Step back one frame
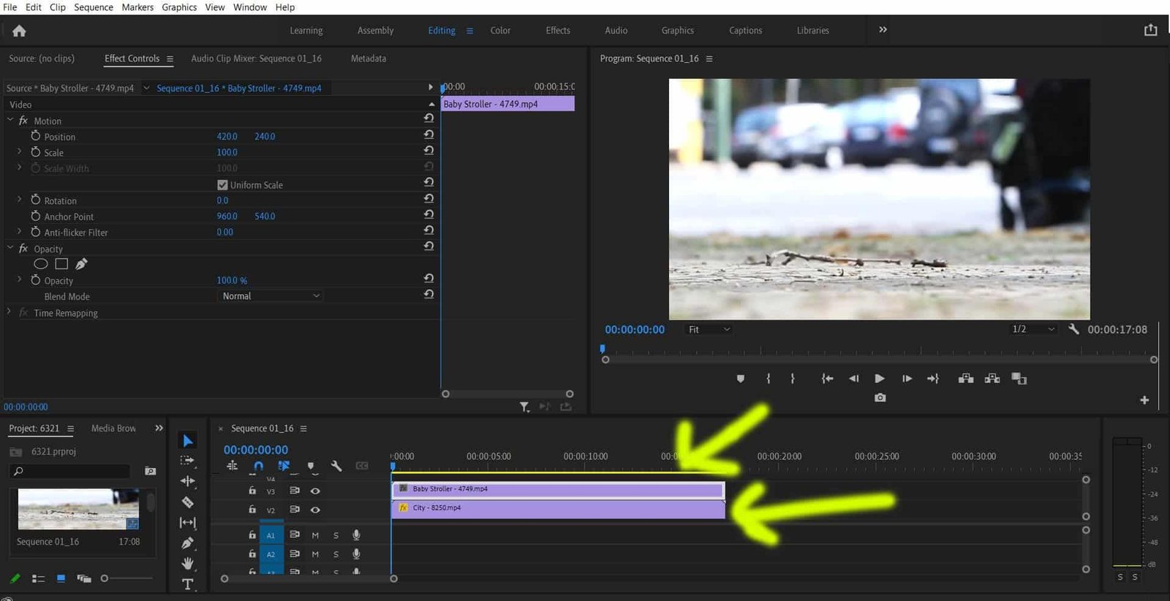 (x=853, y=379)
